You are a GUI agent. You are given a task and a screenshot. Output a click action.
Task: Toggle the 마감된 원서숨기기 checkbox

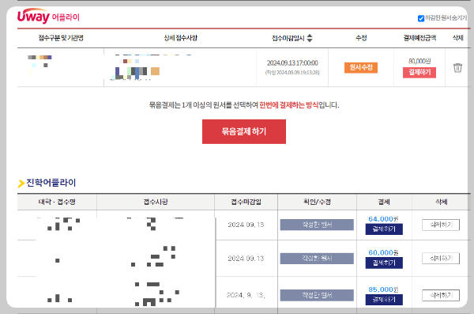pyautogui.click(x=421, y=18)
